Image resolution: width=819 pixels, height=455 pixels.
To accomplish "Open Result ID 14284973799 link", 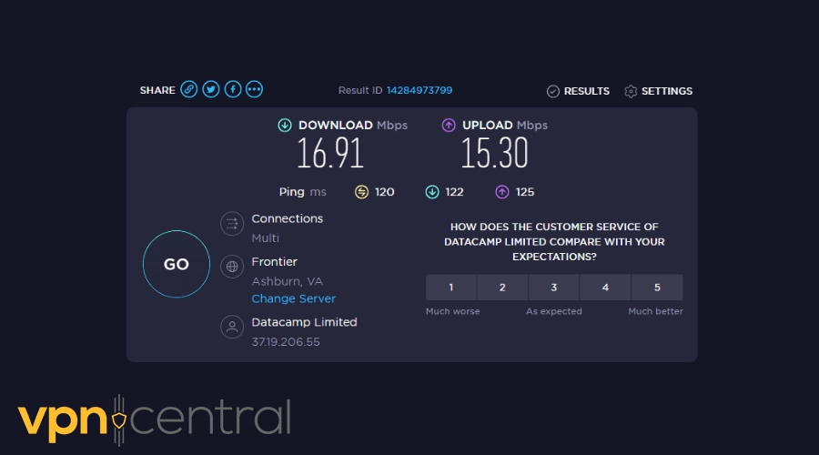I will (419, 90).
